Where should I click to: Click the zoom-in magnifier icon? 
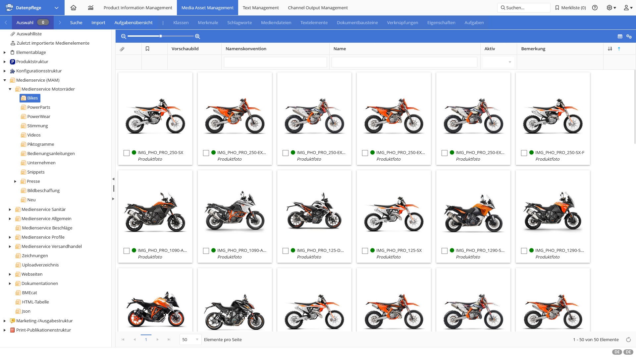(x=197, y=36)
